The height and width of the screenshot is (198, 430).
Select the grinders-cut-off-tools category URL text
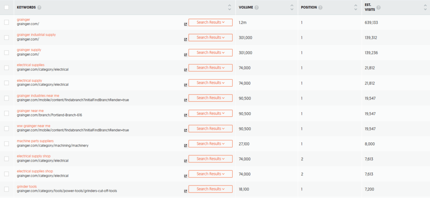tap(67, 191)
